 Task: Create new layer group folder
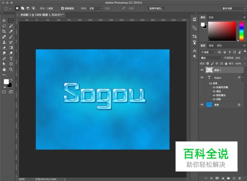228,178
